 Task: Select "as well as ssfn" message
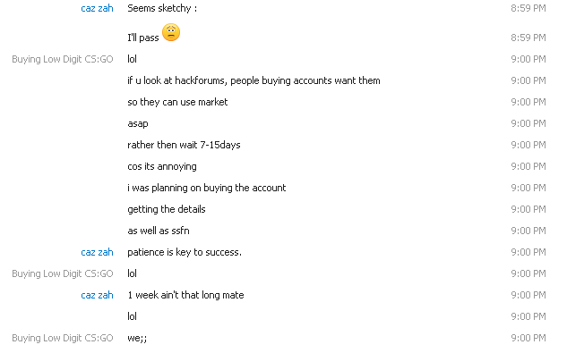pos(159,231)
